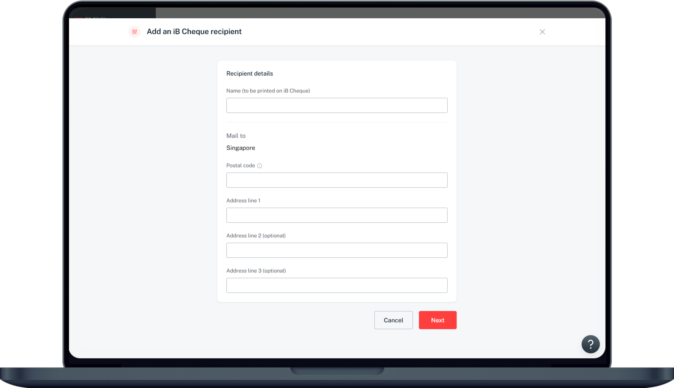
Task: Close the Add iB Cheque recipient dialog
Action: [x=542, y=32]
